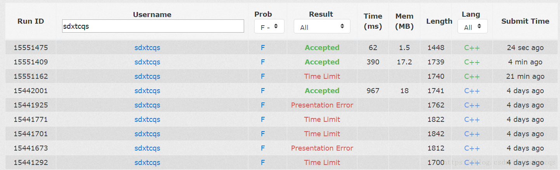
Task: Expand the Result filter dropdown
Action: 322,27
